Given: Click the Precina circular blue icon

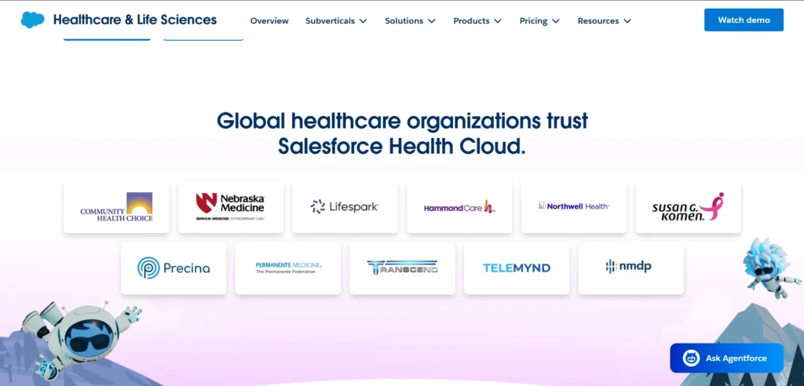Looking at the screenshot, I should pos(148,268).
